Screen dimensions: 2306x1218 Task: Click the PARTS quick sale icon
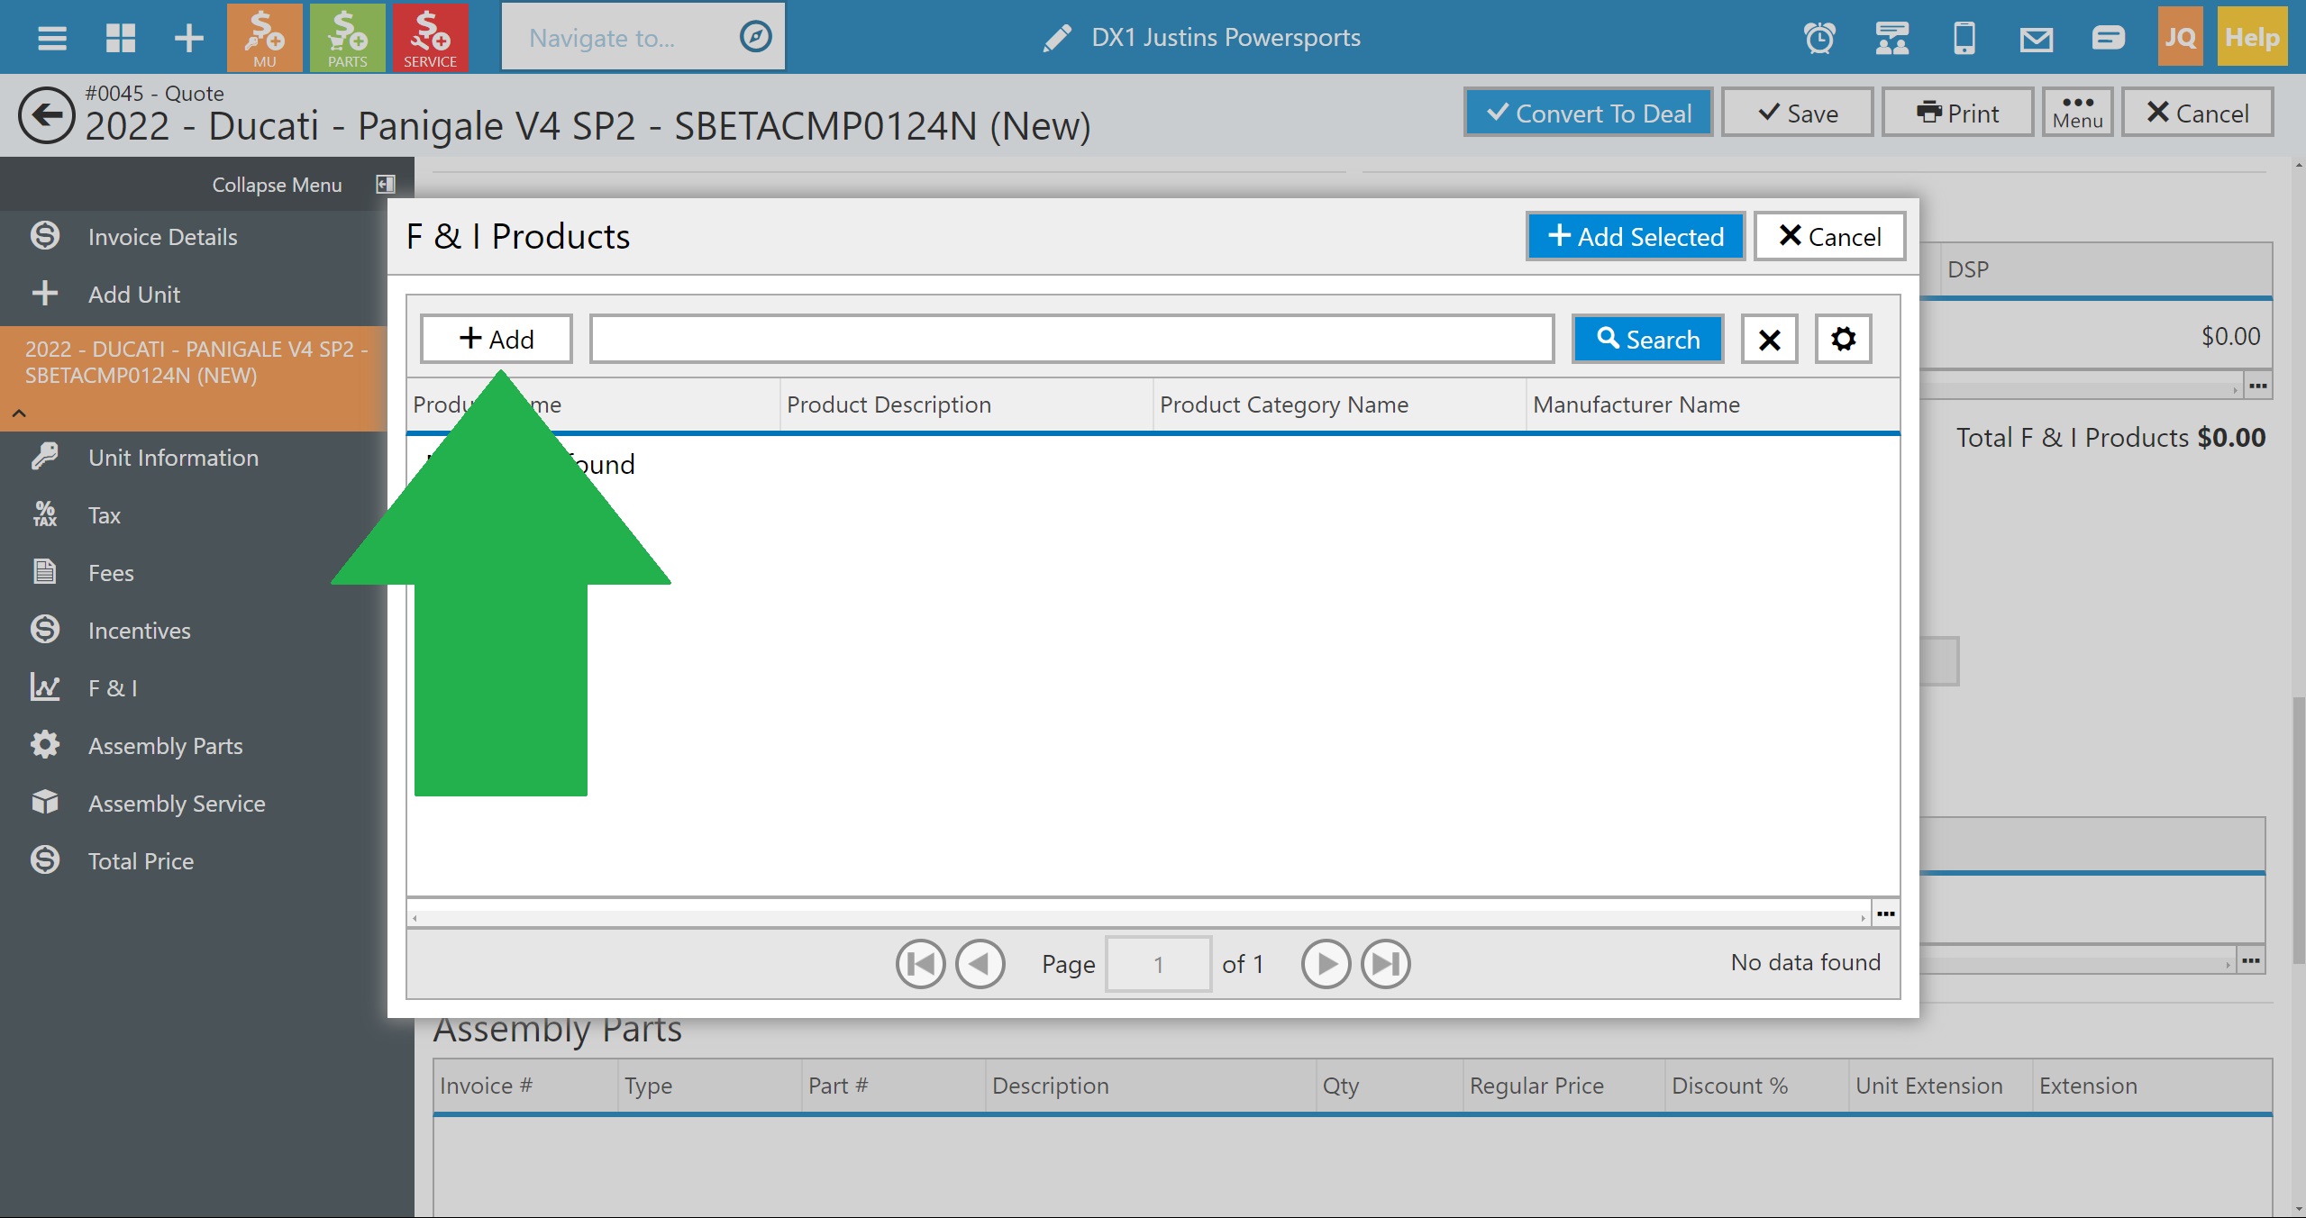(347, 38)
